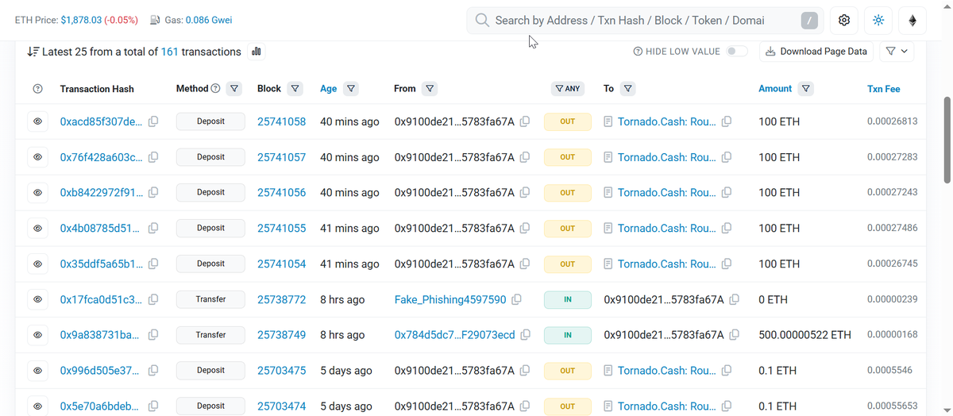Preview transaction 0x76f428a603c... with eye icon
Viewport: 953px width, 416px height.
click(37, 157)
